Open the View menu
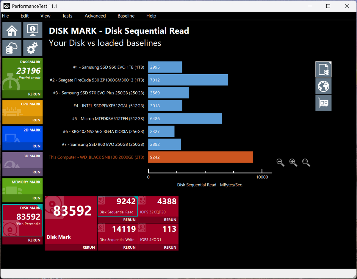 pos(46,16)
